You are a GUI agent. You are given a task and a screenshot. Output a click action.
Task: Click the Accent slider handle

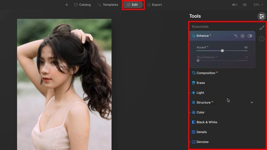point(222,51)
